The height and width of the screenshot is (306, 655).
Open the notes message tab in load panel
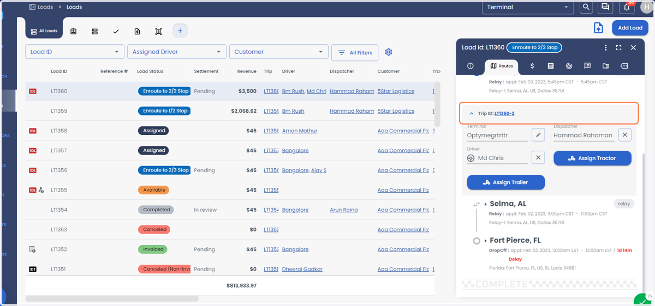(587, 66)
